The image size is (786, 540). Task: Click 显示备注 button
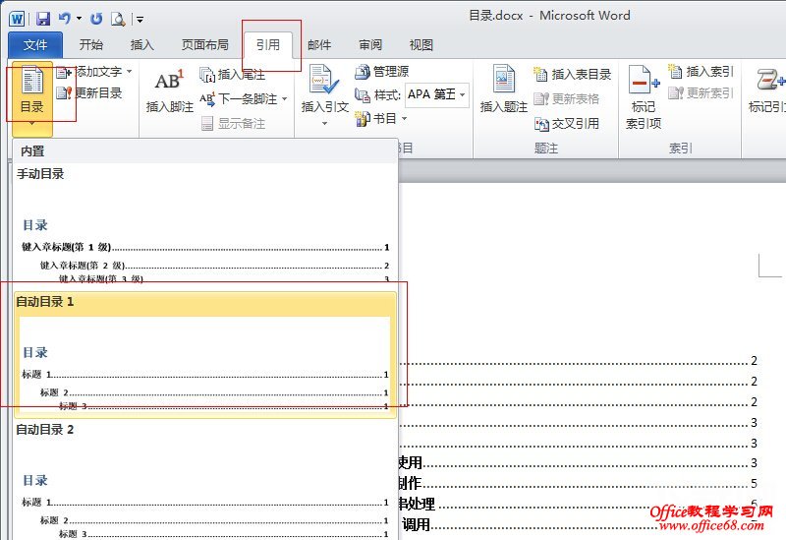coord(233,124)
